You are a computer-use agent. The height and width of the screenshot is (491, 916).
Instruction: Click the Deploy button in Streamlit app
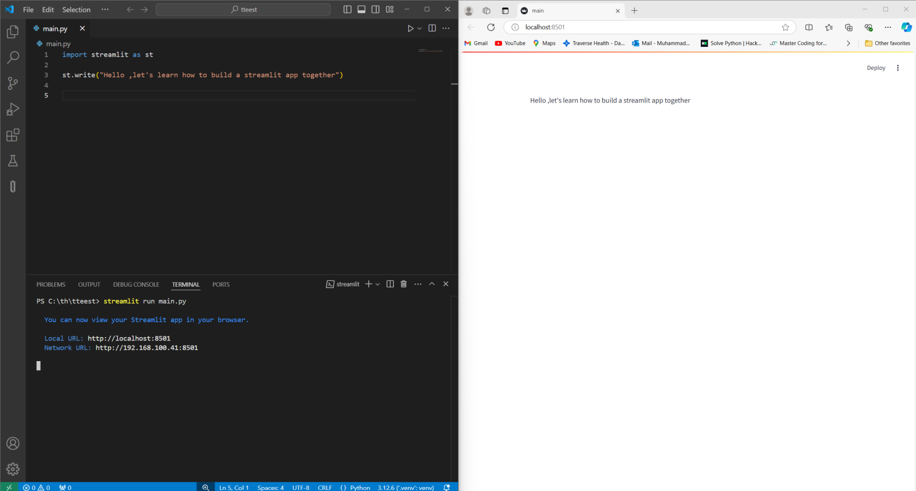(x=876, y=68)
